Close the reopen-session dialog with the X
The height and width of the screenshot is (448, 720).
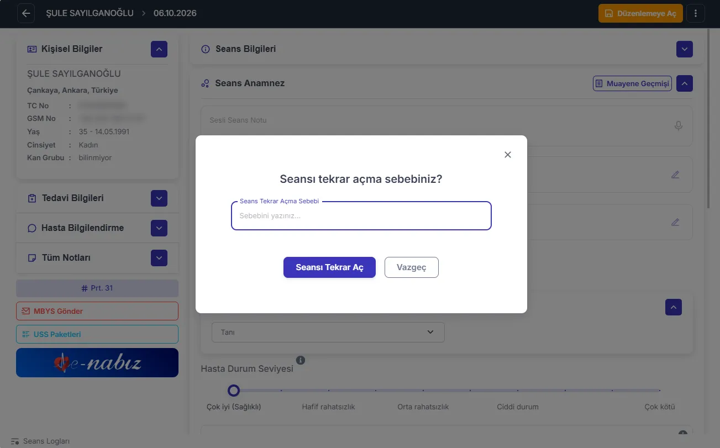tap(508, 155)
